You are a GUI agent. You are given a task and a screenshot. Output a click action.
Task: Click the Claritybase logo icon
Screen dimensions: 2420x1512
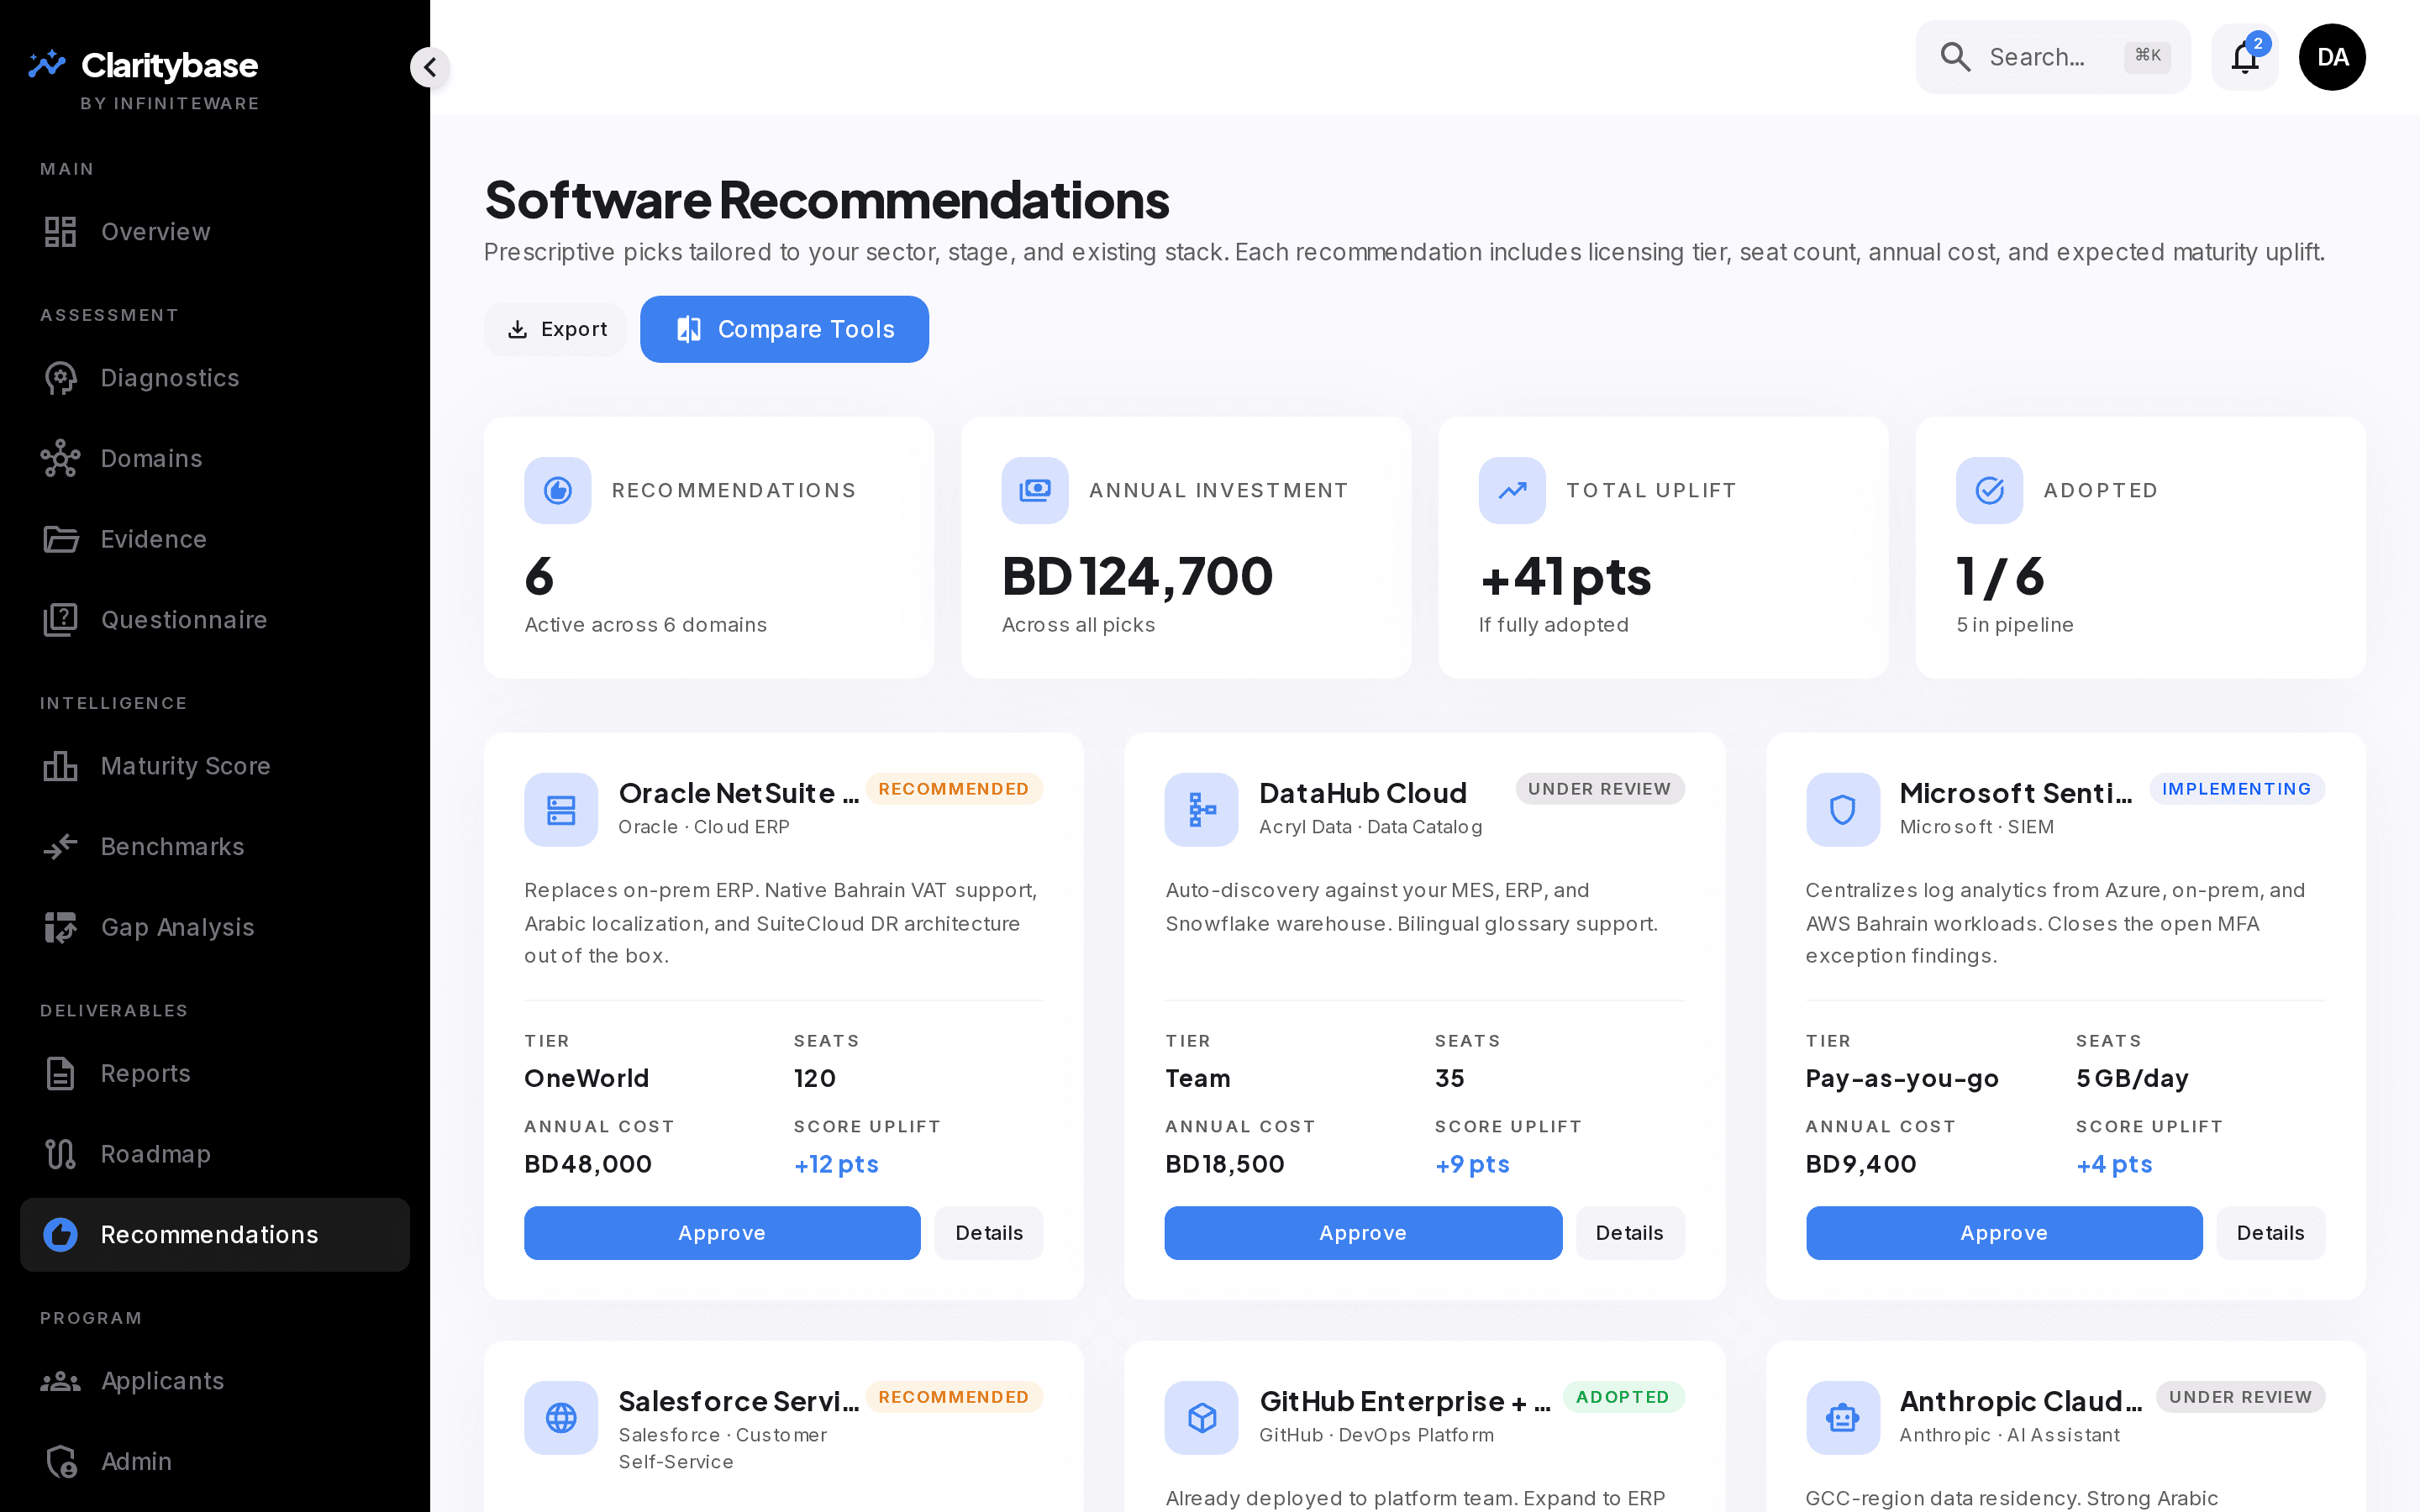click(46, 64)
